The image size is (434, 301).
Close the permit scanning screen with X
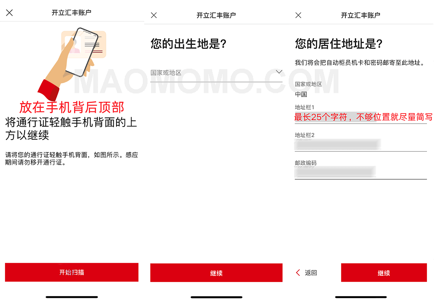[x=9, y=13]
